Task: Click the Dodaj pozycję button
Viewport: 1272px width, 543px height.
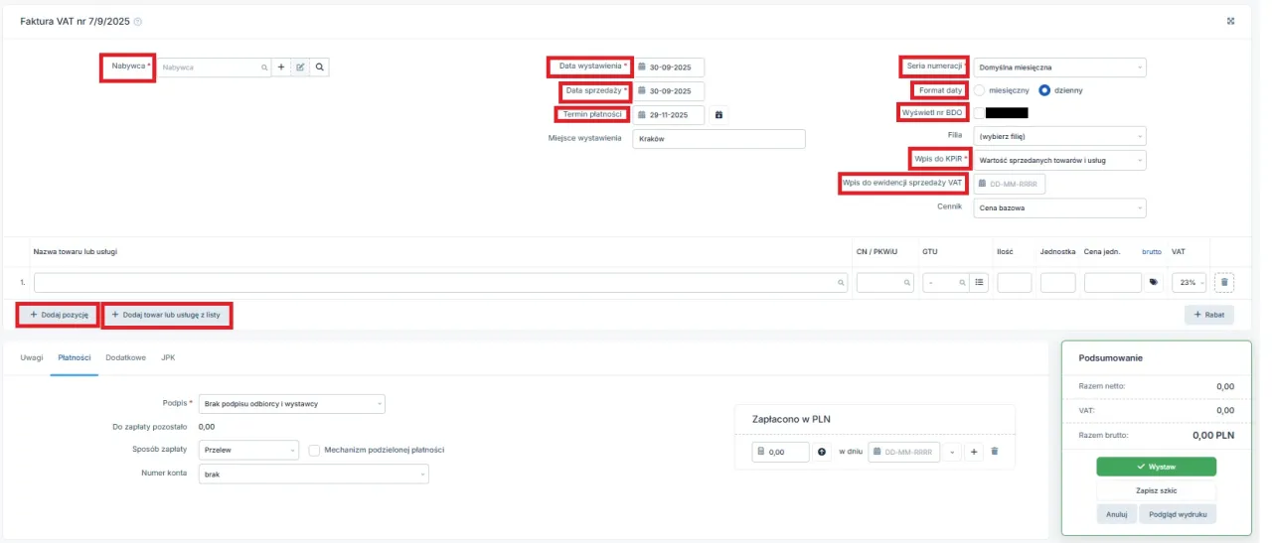Action: (58, 315)
